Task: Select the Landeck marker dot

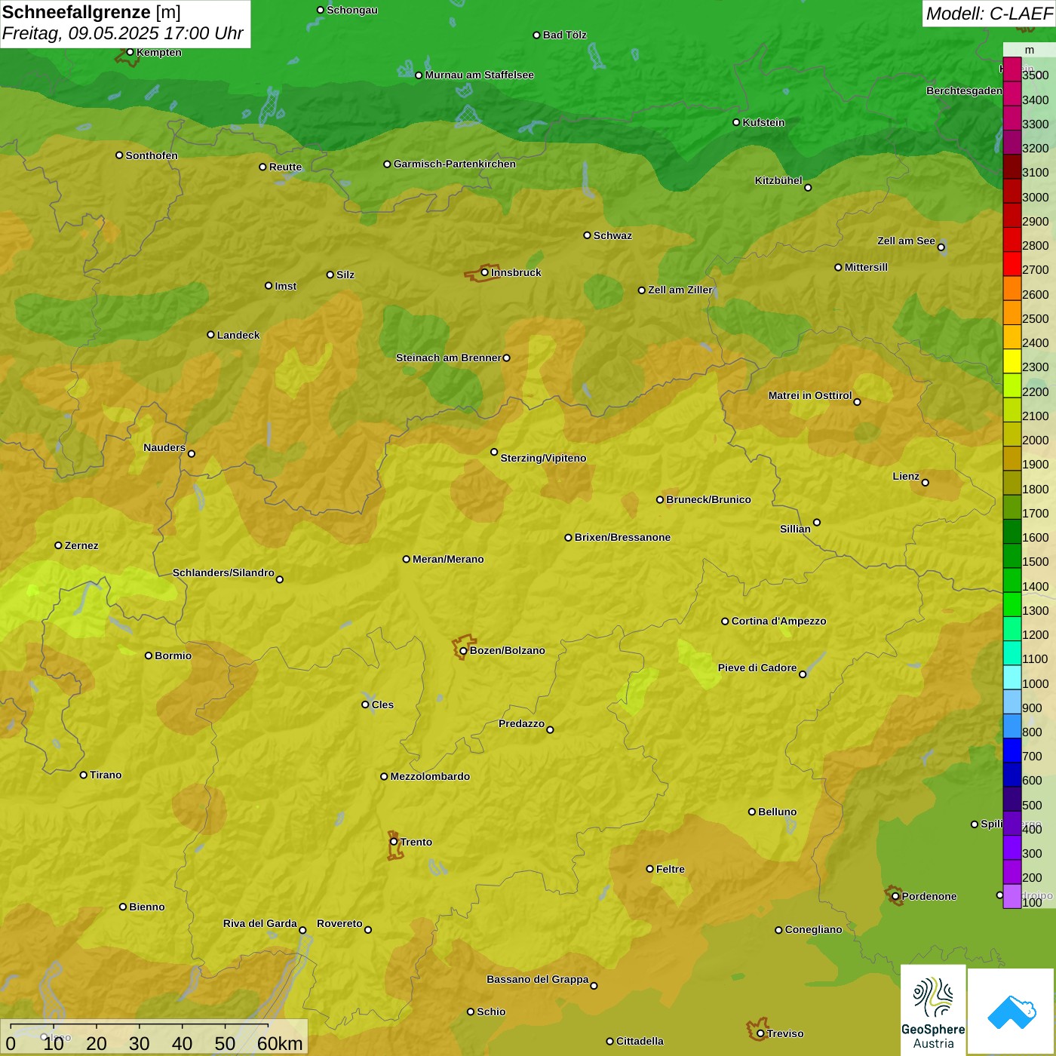Action: pos(211,335)
